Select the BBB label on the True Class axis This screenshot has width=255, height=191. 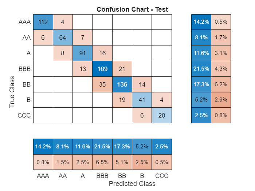click(24, 69)
